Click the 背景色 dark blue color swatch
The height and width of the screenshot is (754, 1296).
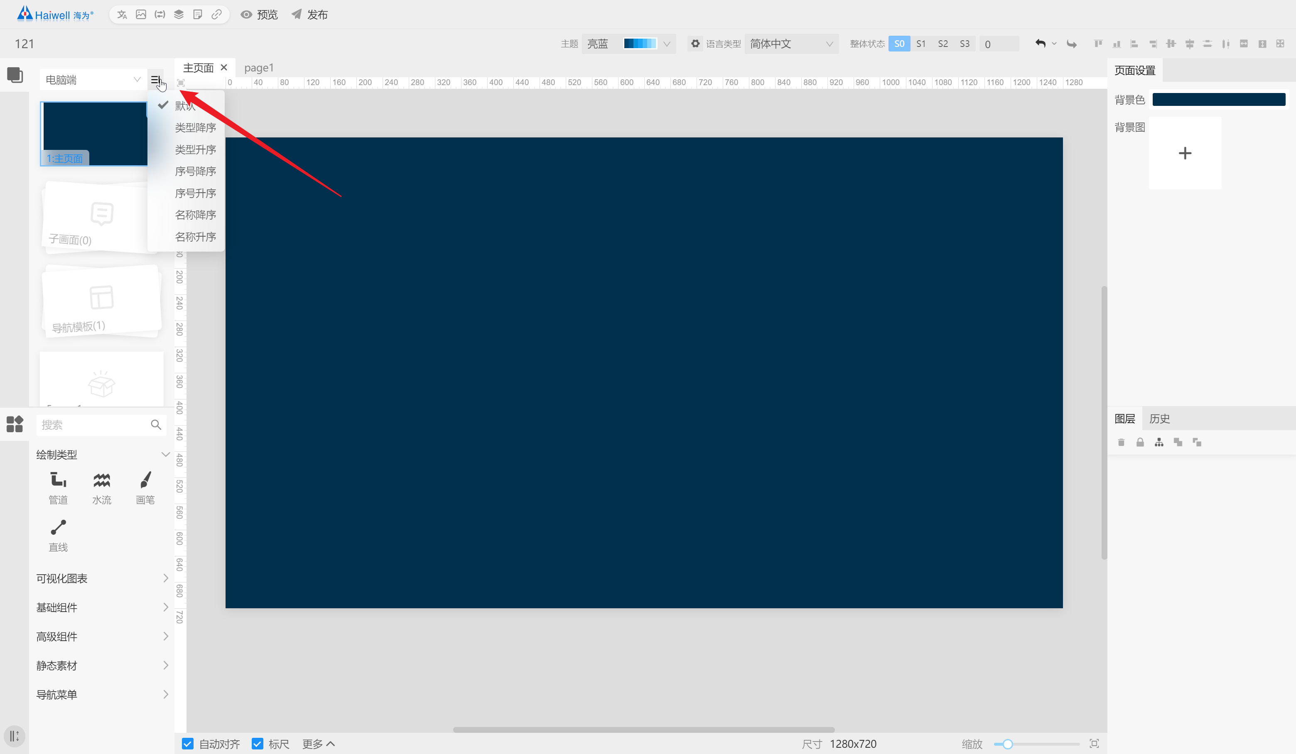[x=1219, y=100]
